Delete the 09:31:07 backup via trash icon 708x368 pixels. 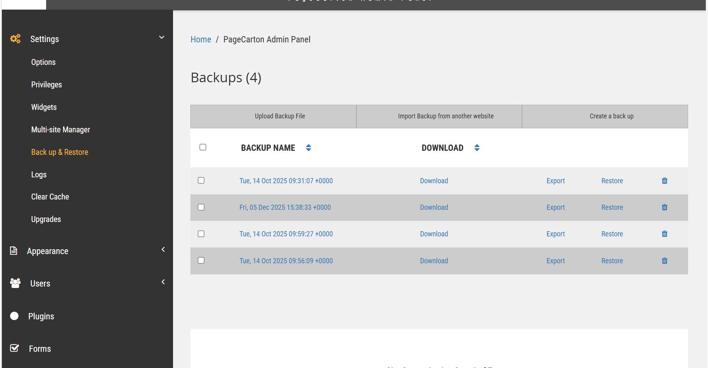pos(664,181)
